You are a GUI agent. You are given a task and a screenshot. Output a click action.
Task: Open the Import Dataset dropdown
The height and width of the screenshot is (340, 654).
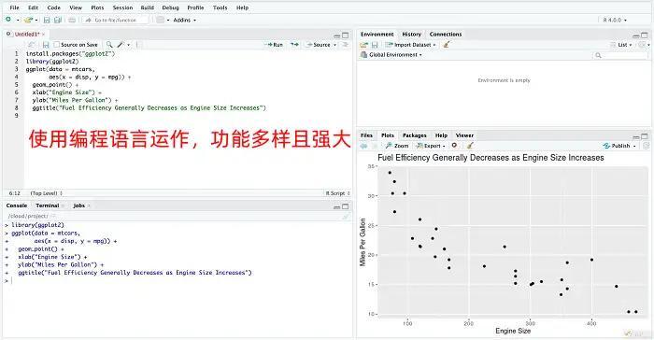tap(410, 45)
